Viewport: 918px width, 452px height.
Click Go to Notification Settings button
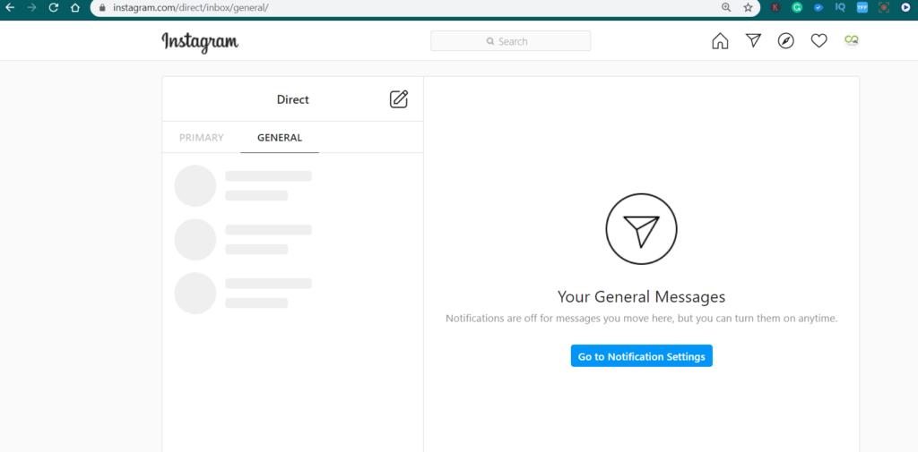[642, 356]
